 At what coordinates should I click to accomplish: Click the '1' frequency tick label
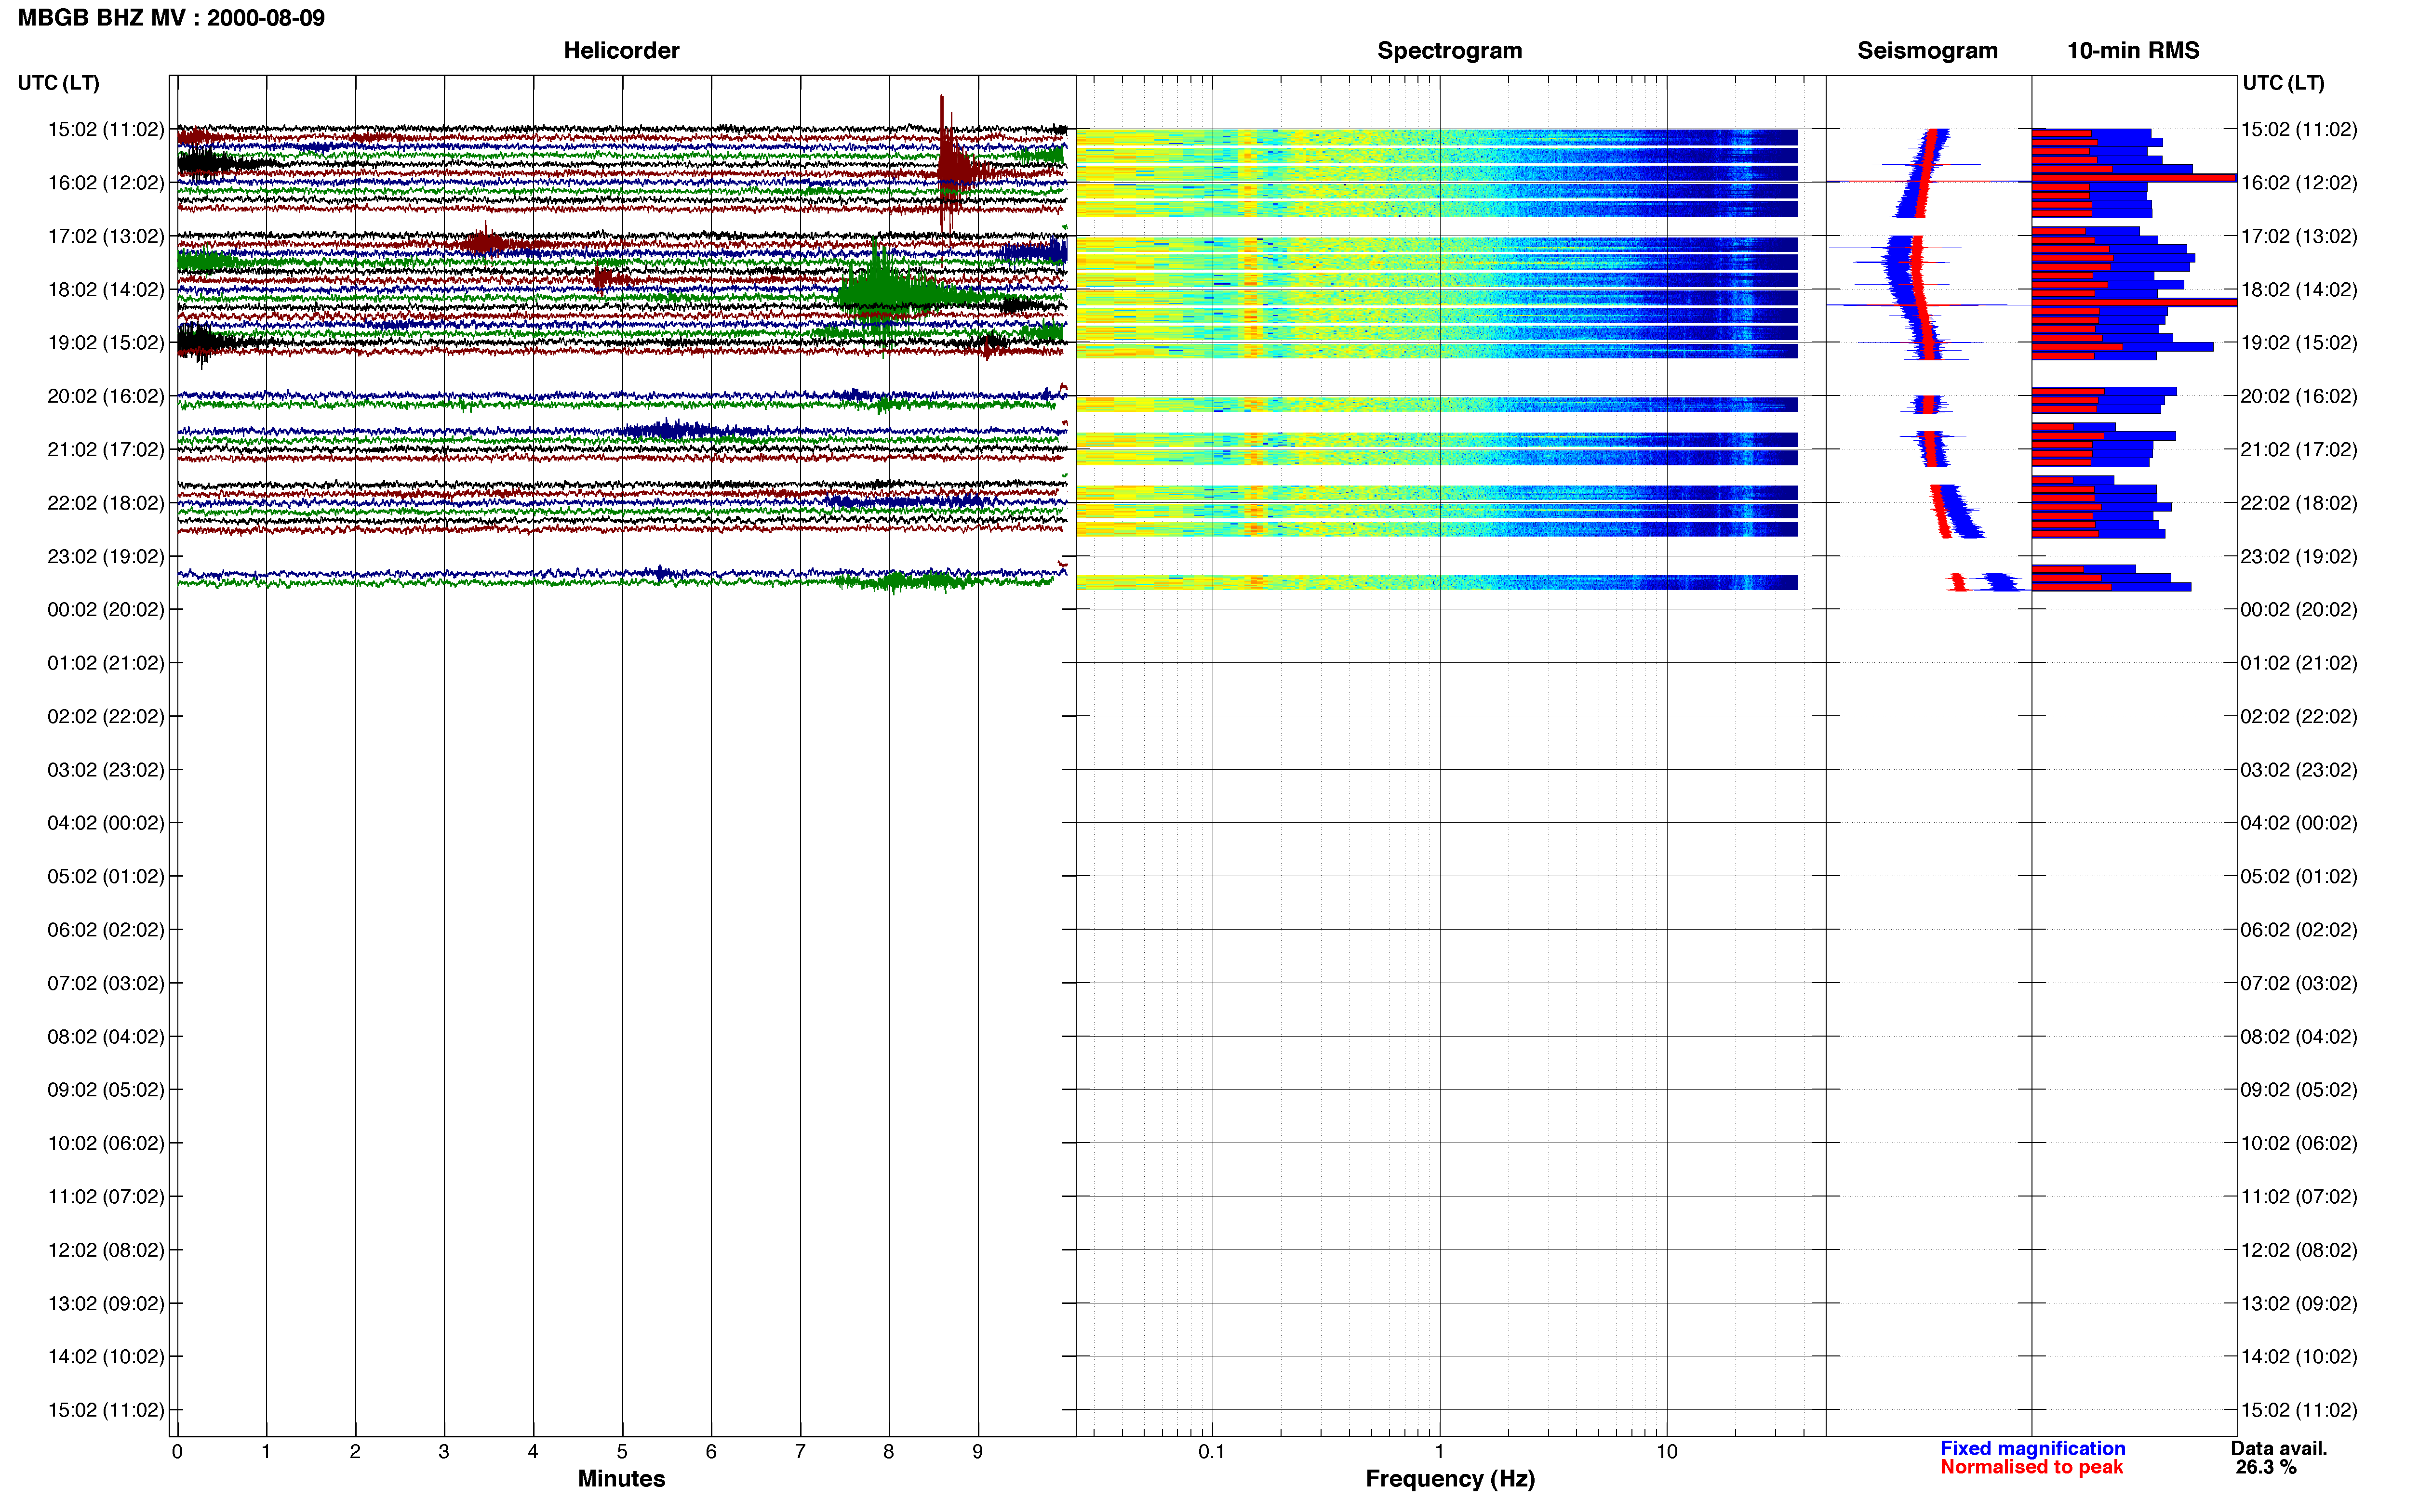1440,1452
